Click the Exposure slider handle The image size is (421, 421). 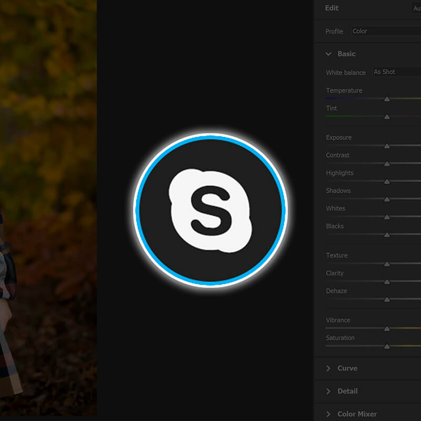pos(387,146)
